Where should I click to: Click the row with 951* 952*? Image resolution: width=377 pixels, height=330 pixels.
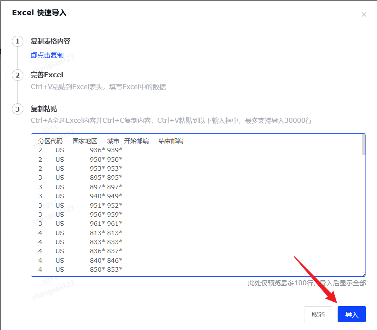(80, 205)
